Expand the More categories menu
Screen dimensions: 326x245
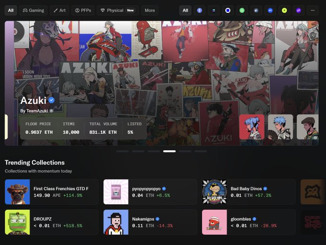tap(150, 11)
